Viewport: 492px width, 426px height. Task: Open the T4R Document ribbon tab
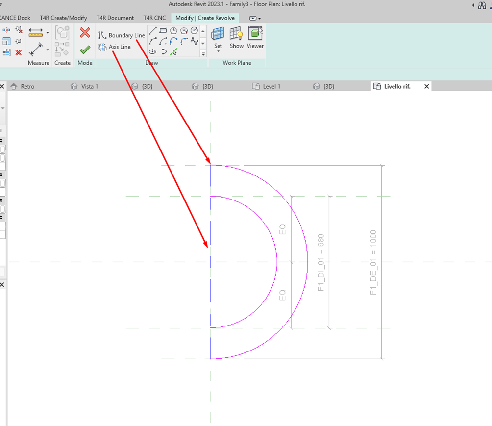click(115, 18)
